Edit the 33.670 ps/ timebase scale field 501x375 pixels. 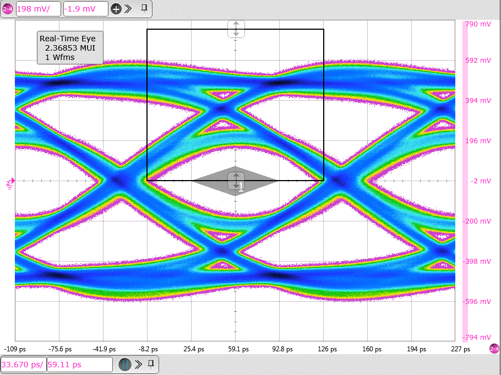click(23, 365)
